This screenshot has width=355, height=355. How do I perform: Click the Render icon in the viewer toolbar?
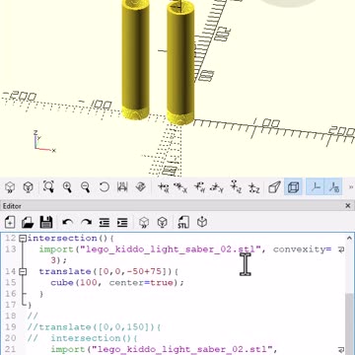[x=29, y=187]
